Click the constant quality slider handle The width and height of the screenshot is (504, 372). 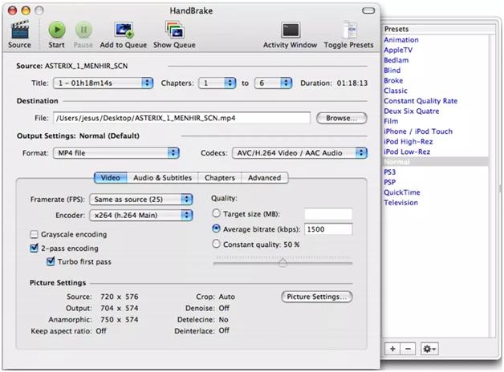[x=282, y=262]
